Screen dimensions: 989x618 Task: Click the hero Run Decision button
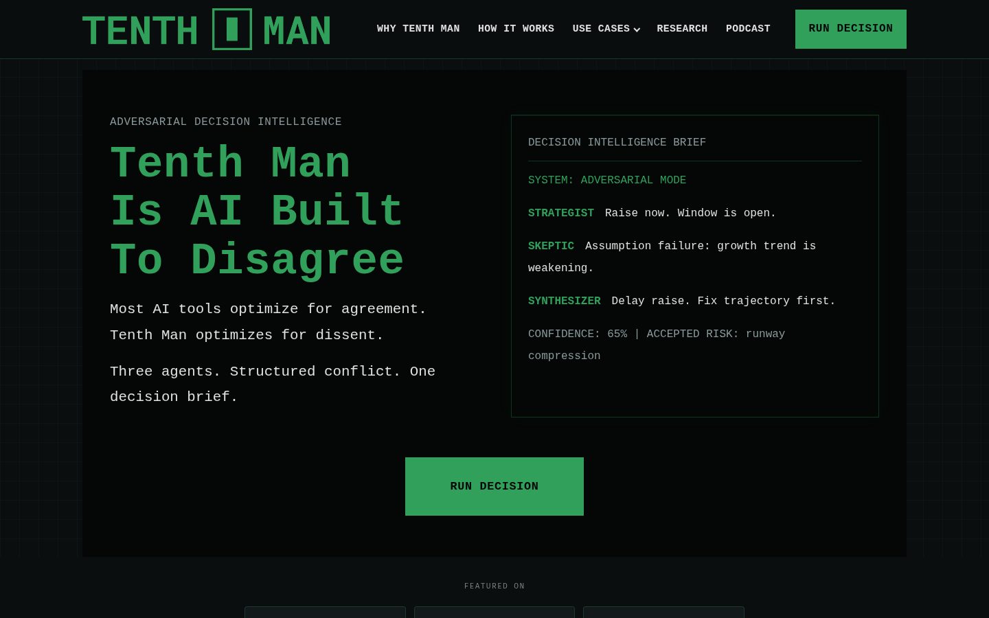point(494,486)
